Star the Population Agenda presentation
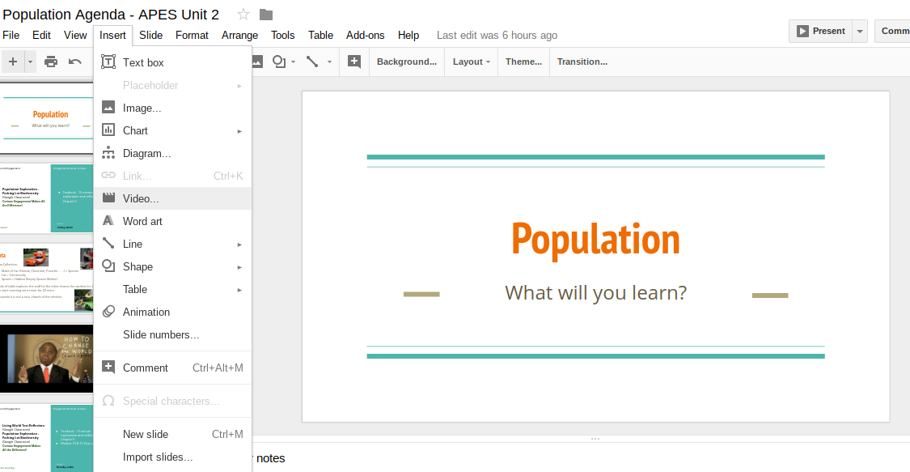The width and height of the screenshot is (910, 472). (x=243, y=14)
